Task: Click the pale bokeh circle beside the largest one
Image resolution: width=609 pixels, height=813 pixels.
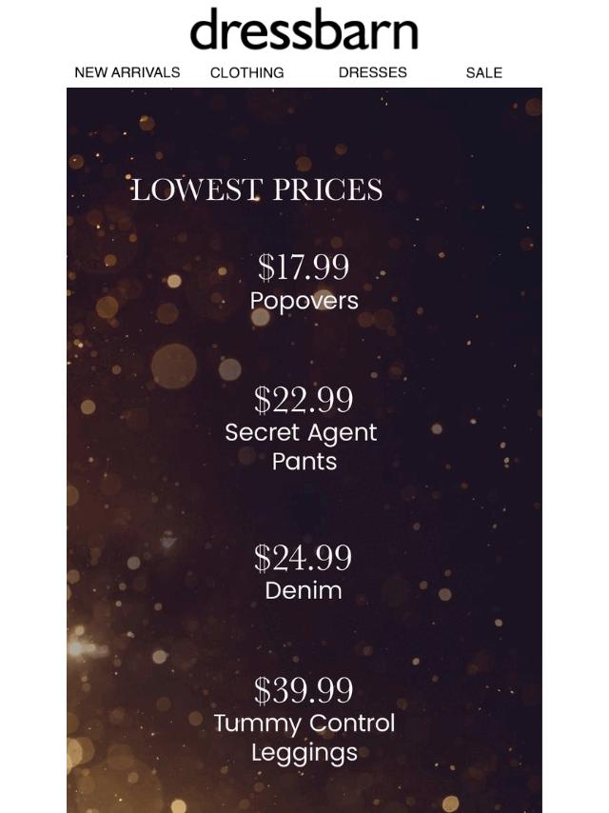Action: 229,369
